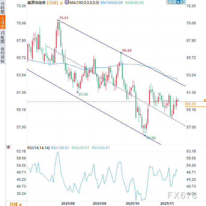Click the orange arrow marker above 60.30
The image size is (206, 206).
pyautogui.click(x=204, y=100)
